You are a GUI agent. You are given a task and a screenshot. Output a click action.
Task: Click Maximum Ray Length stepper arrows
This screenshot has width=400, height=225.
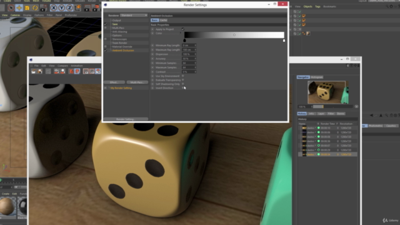coord(195,50)
